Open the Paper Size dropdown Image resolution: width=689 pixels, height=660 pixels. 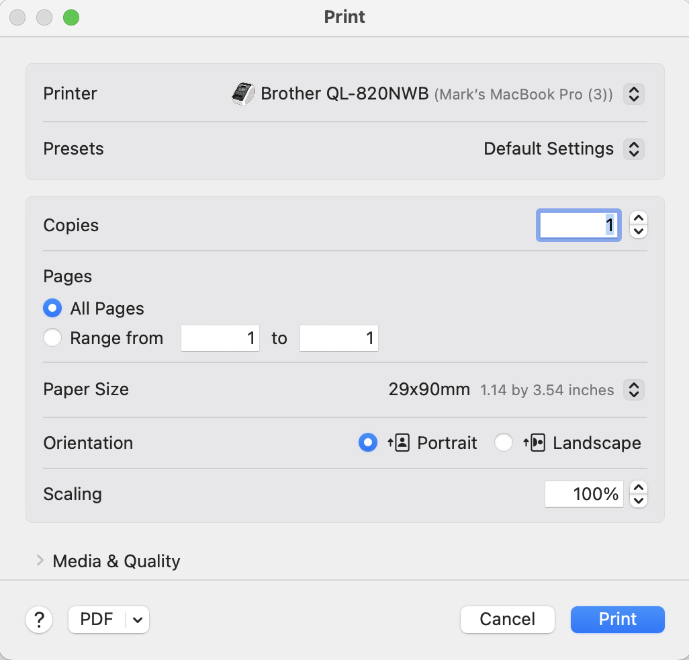tap(633, 389)
